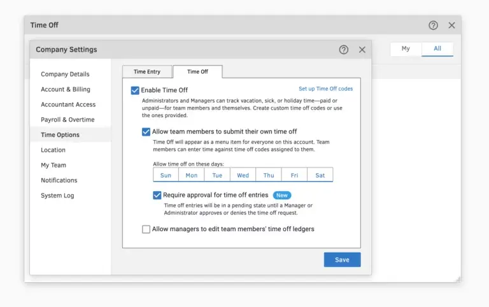Toggle Sat in allowed time off days
The height and width of the screenshot is (307, 489).
click(320, 175)
